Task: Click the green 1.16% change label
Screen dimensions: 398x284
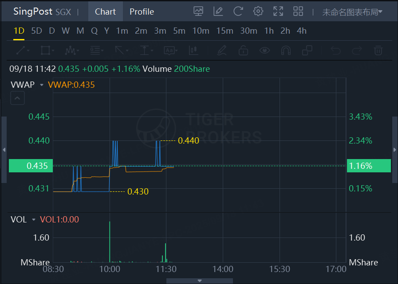Action: (369, 166)
